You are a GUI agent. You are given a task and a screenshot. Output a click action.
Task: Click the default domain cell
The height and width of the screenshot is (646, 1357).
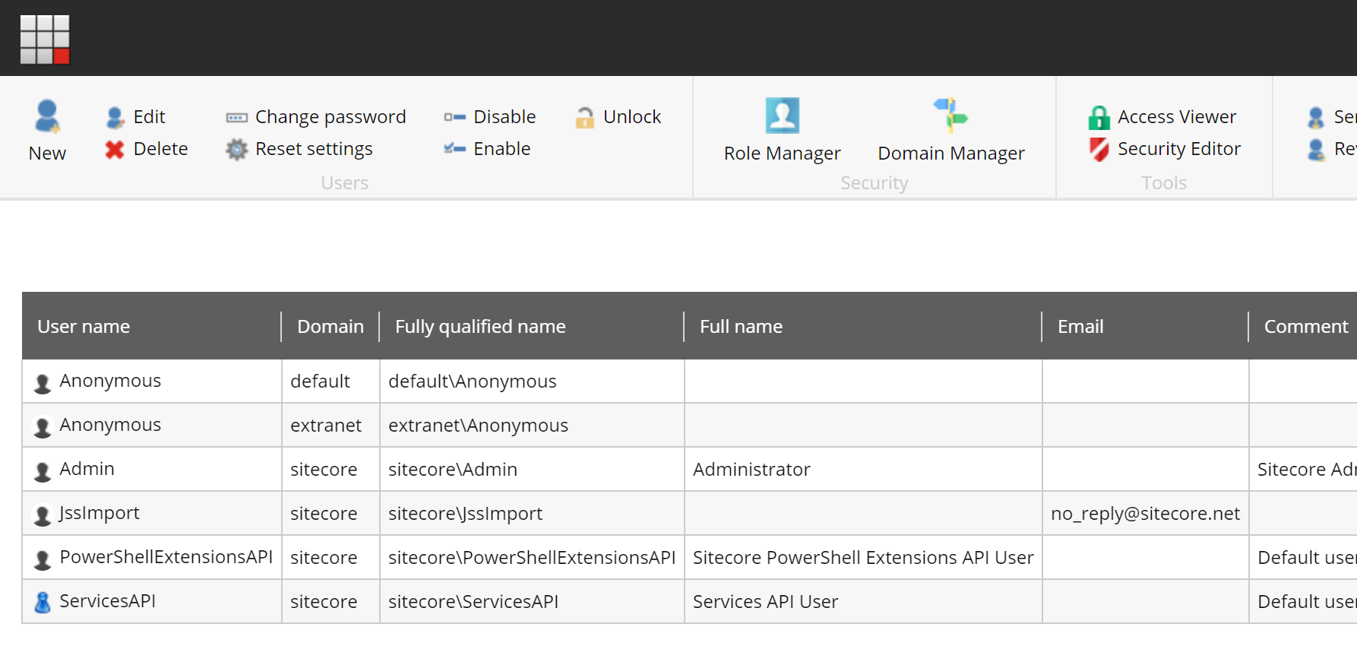click(331, 382)
